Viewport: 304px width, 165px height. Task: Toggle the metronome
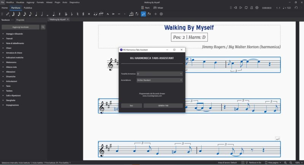pyautogui.click(x=252, y=8)
